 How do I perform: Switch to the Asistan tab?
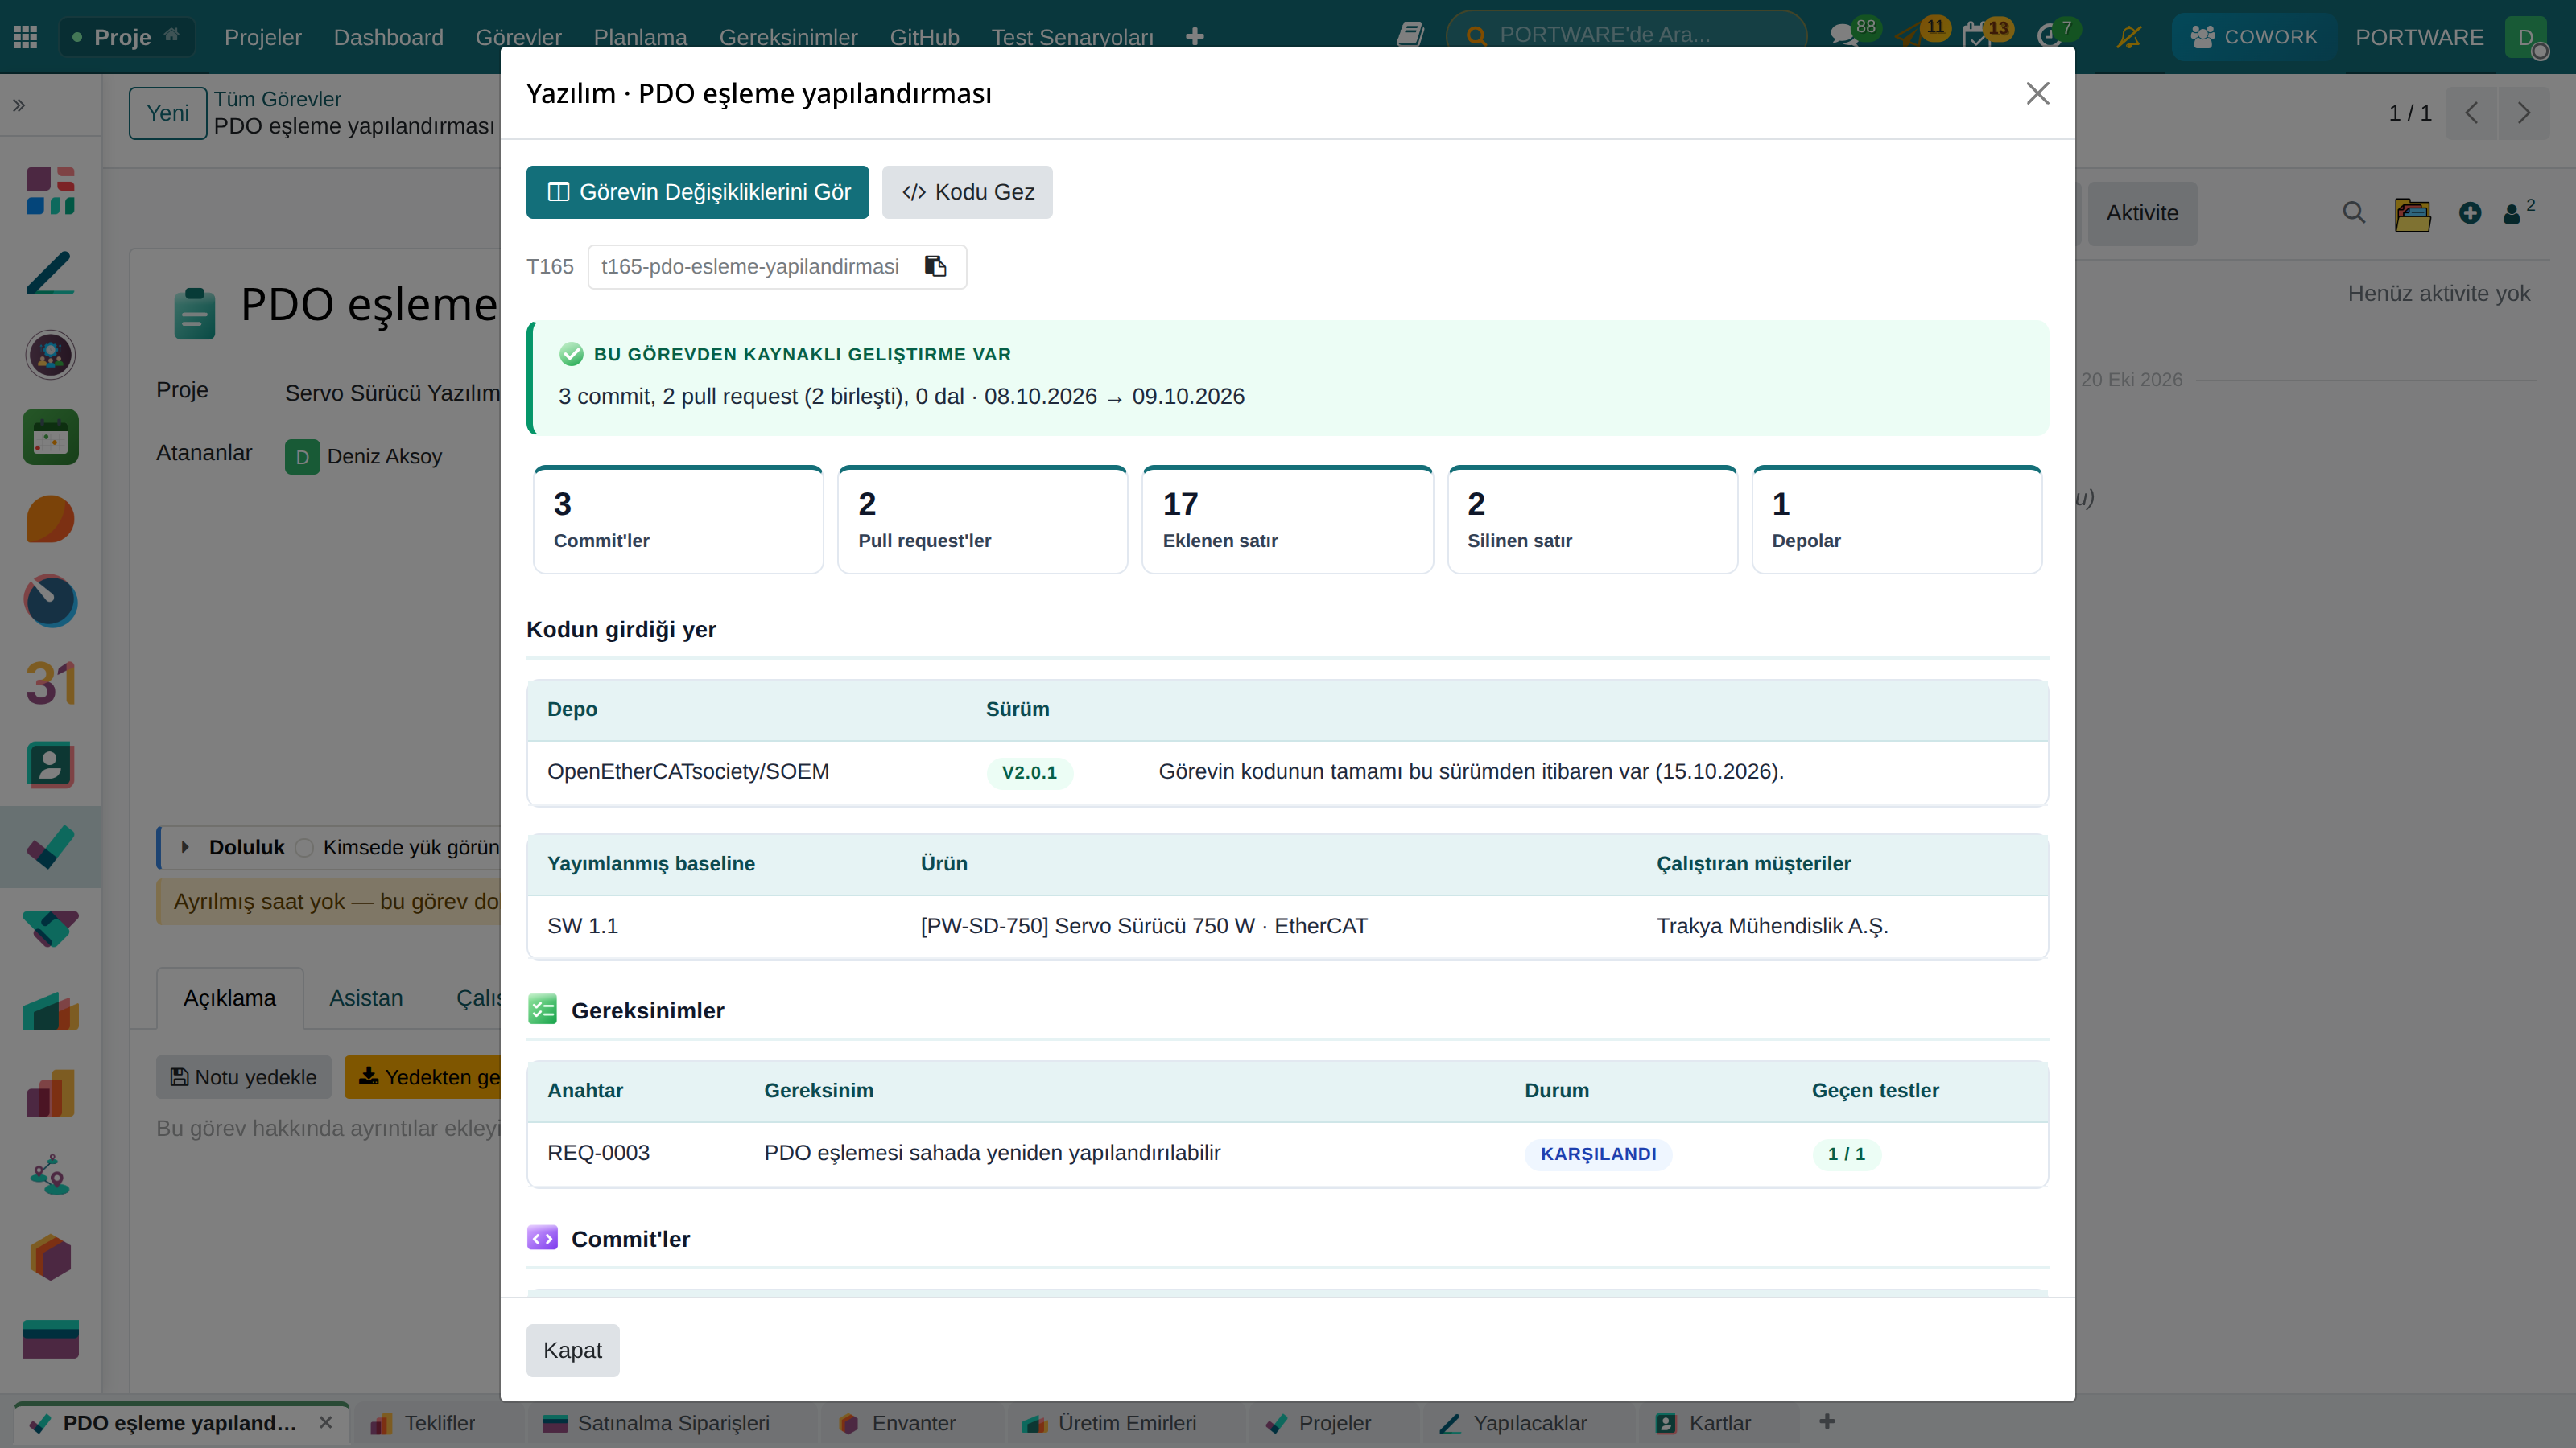(366, 998)
